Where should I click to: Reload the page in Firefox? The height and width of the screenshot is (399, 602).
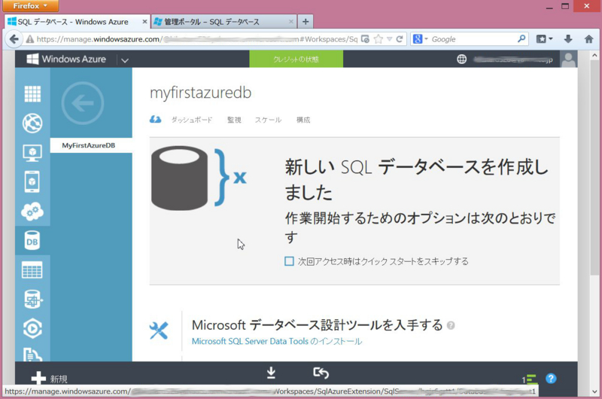click(400, 39)
